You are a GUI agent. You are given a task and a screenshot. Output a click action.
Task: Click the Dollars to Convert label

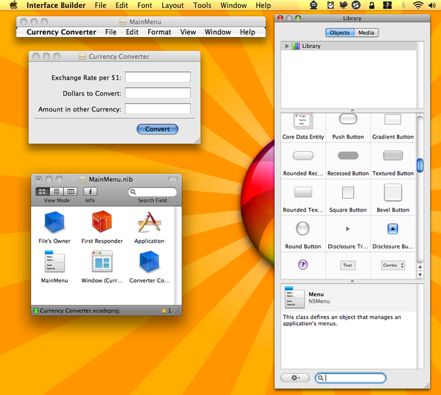92,94
